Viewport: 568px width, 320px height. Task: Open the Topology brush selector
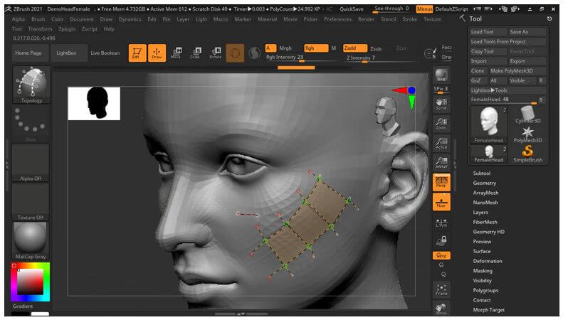tap(31, 85)
